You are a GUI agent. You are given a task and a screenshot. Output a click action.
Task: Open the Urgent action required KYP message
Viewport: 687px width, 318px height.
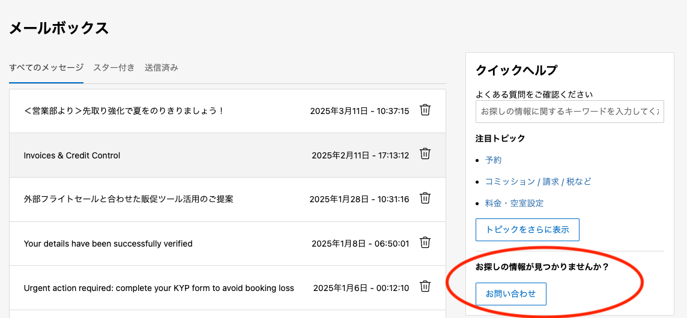[159, 288]
